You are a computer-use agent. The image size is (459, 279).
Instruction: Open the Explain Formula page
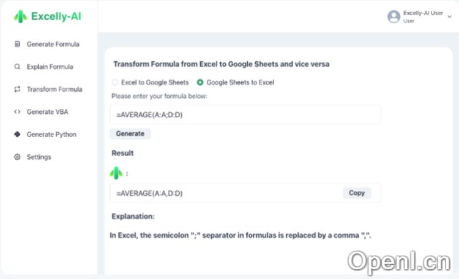point(50,67)
